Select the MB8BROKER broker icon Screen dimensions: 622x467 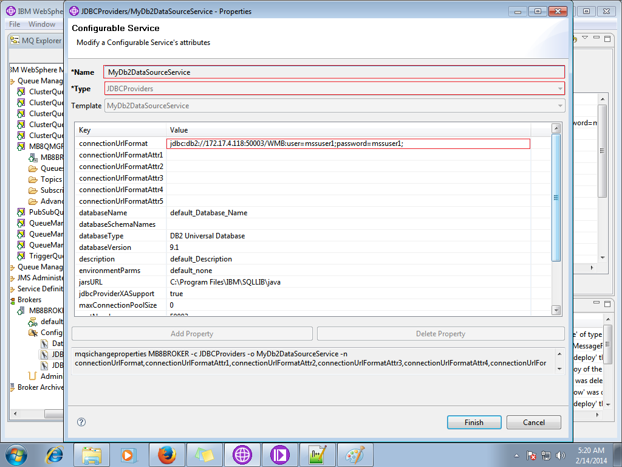pyautogui.click(x=21, y=311)
